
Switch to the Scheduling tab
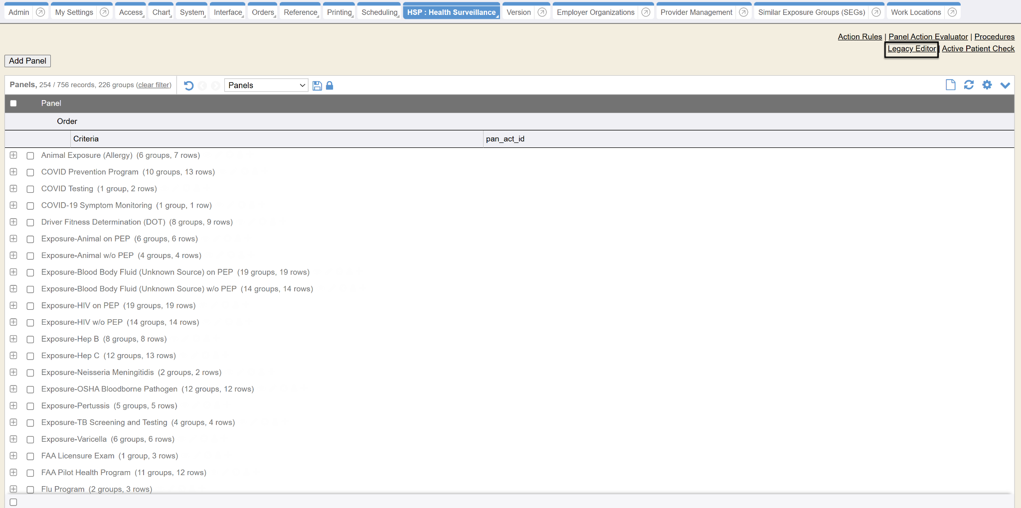[x=379, y=12]
